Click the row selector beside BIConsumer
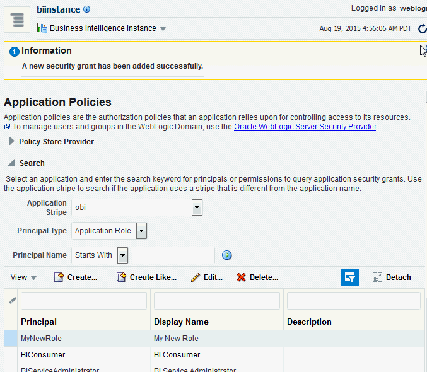The image size is (427, 372). pyautogui.click(x=11, y=355)
